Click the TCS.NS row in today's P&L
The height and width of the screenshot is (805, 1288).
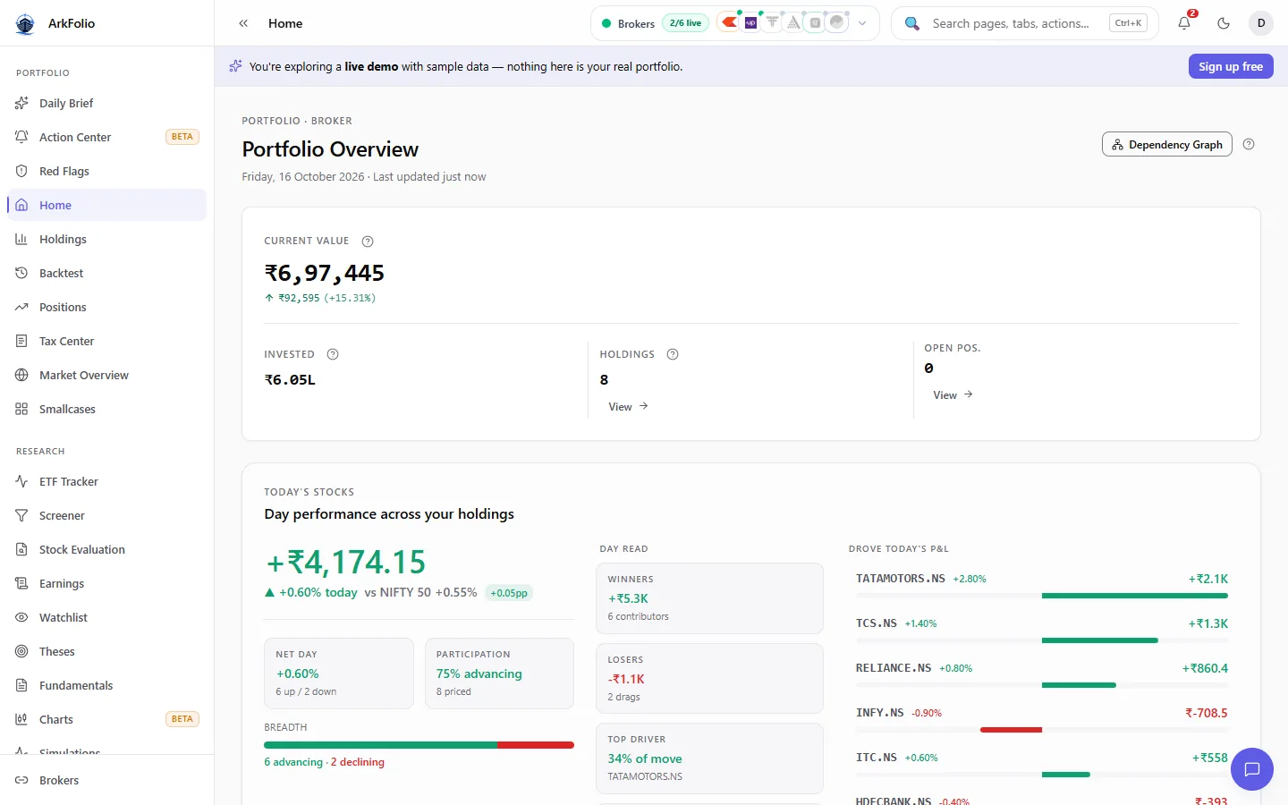(1042, 629)
